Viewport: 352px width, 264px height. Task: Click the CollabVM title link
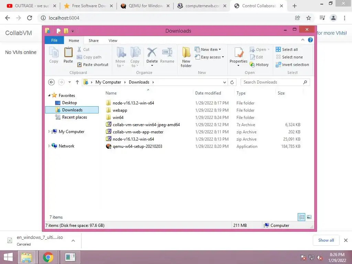(19, 33)
